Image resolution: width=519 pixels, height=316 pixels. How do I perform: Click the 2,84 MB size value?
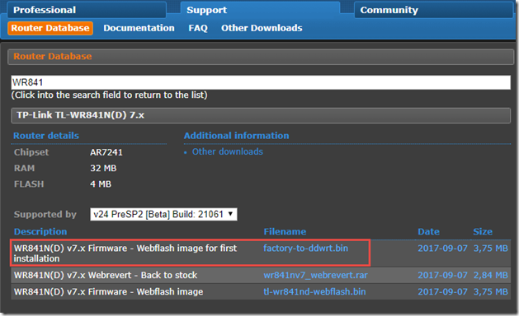click(x=491, y=275)
